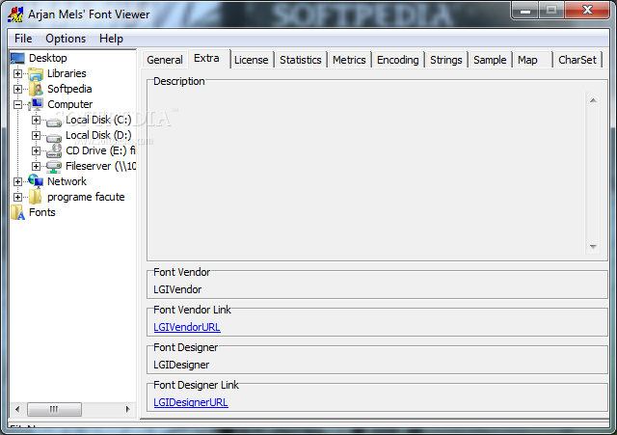Select Computer label in the tree
The height and width of the screenshot is (435, 617).
69,104
